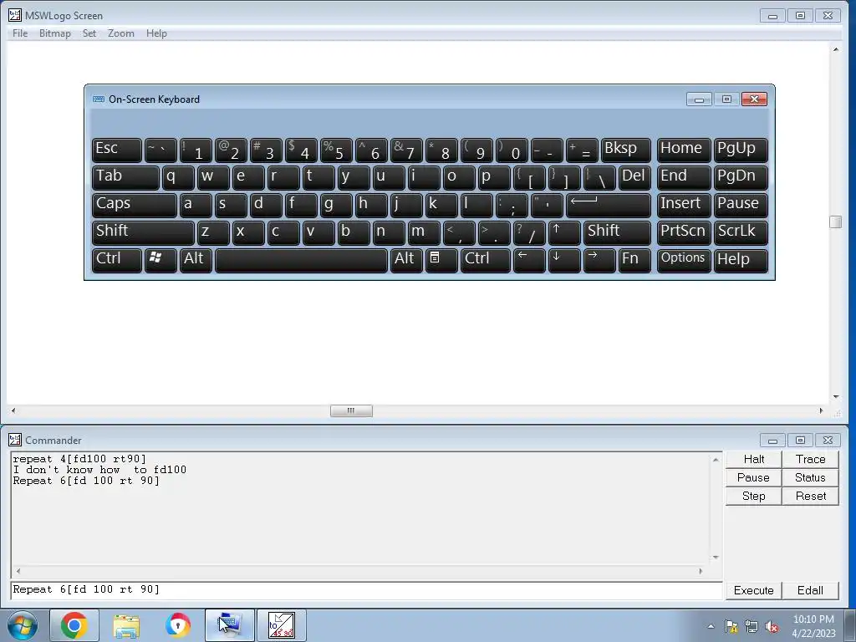The height and width of the screenshot is (642, 856).
Task: Open the Help menu in MSWLogo
Action: (156, 33)
